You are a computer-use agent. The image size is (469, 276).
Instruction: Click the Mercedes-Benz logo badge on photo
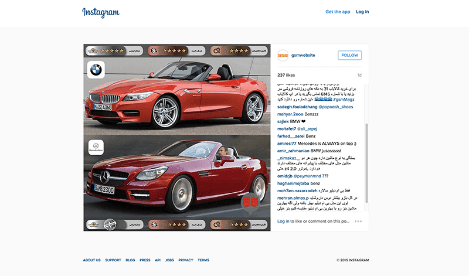point(96,147)
